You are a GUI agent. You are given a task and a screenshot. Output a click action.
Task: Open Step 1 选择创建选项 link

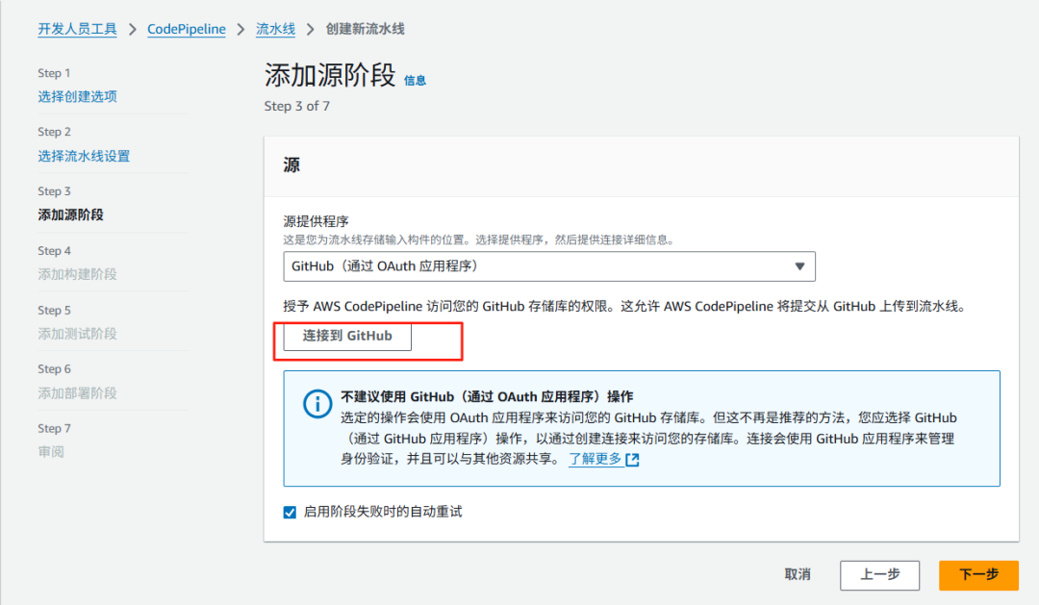78,97
